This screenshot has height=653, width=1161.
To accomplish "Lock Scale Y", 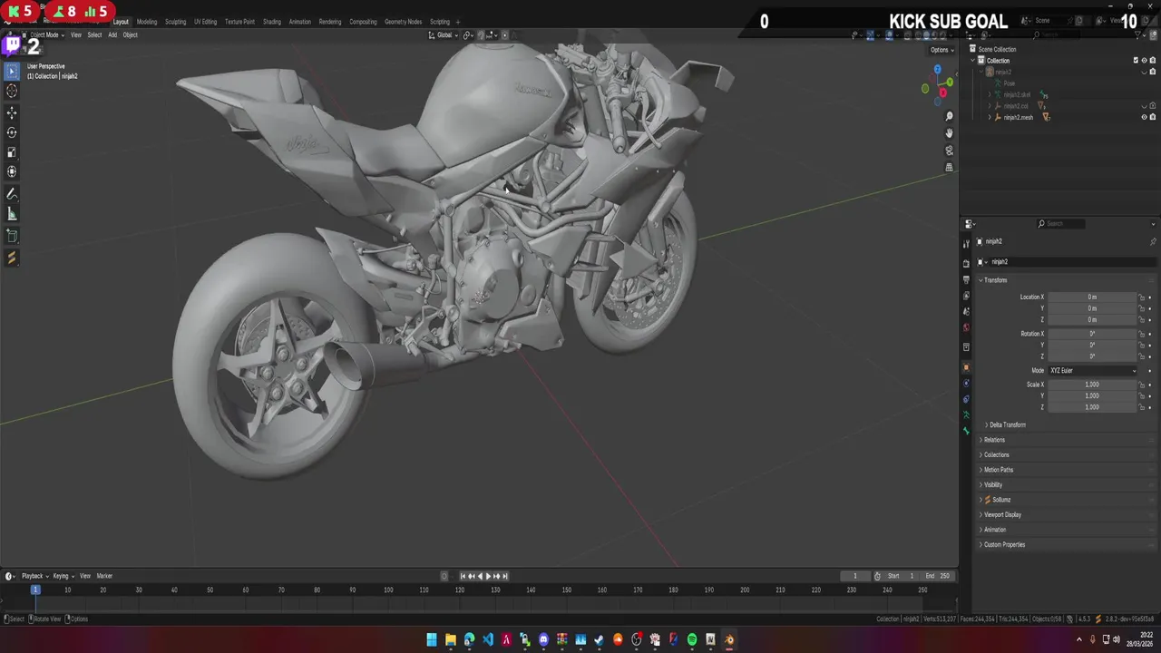I will 1142,396.
